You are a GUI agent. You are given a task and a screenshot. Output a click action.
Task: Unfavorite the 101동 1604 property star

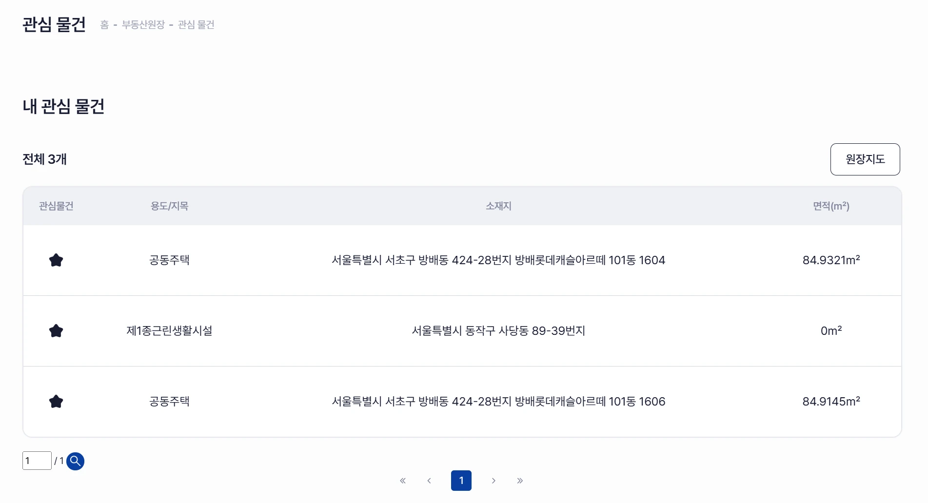coord(56,260)
